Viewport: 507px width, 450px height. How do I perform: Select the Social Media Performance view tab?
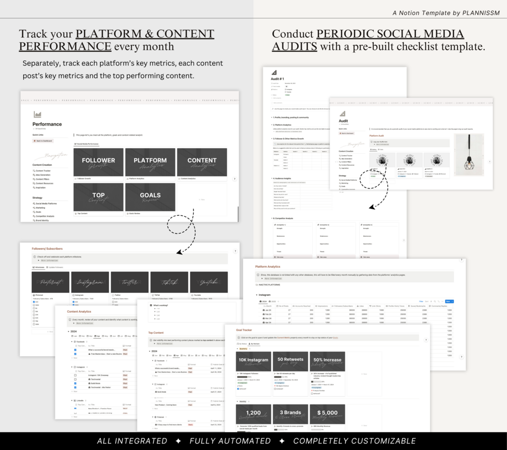[x=87, y=144]
